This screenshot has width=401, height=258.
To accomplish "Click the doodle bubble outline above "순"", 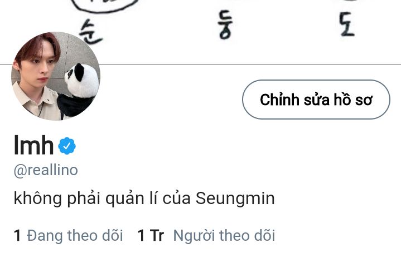I will tap(104, 6).
